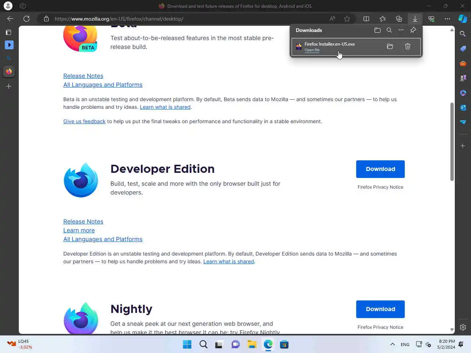Reload the Mozilla page

click(26, 19)
